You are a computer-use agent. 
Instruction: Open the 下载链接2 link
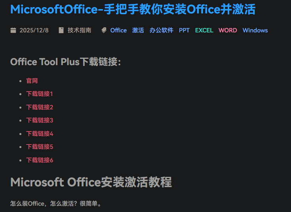click(40, 107)
